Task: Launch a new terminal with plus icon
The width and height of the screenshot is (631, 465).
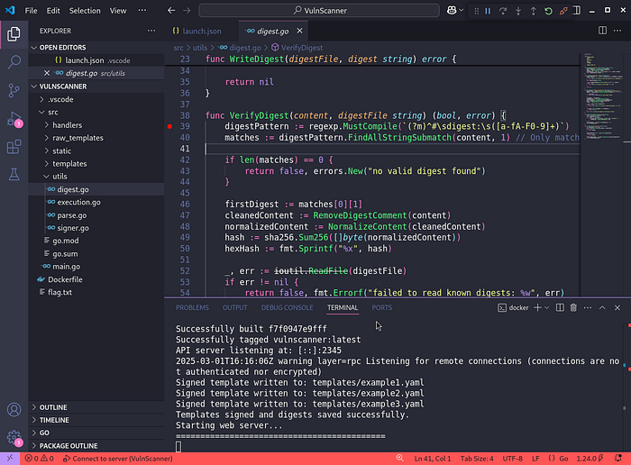Action: tap(537, 307)
